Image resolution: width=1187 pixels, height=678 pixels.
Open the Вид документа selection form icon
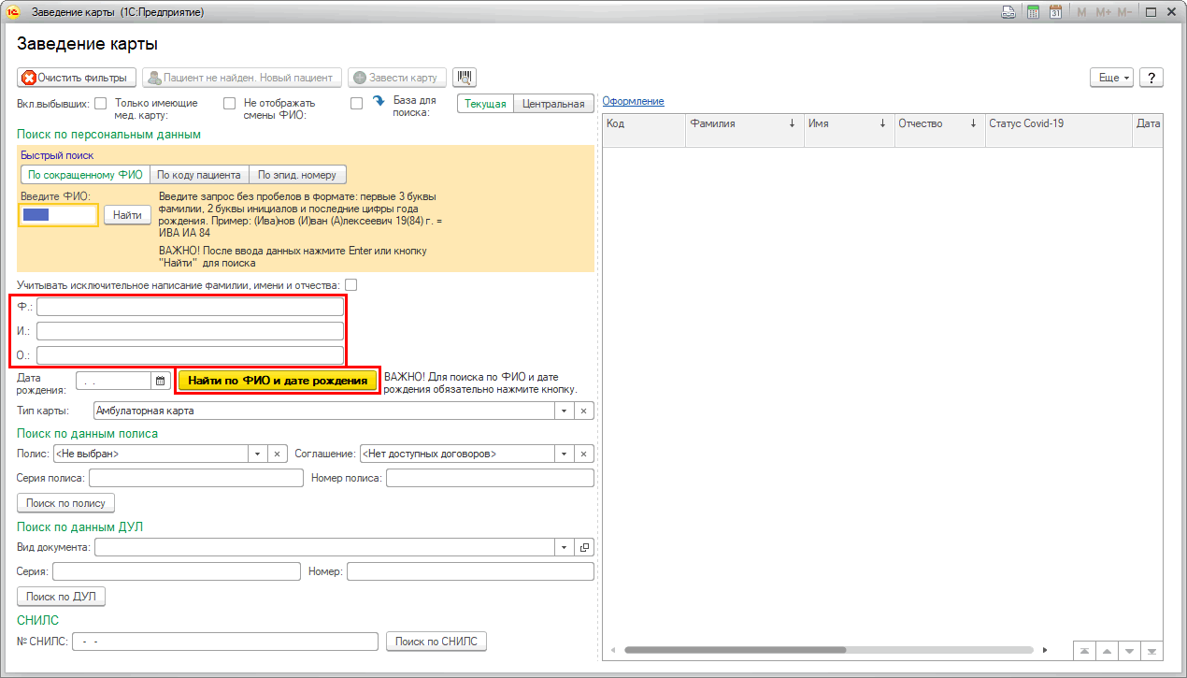point(583,547)
